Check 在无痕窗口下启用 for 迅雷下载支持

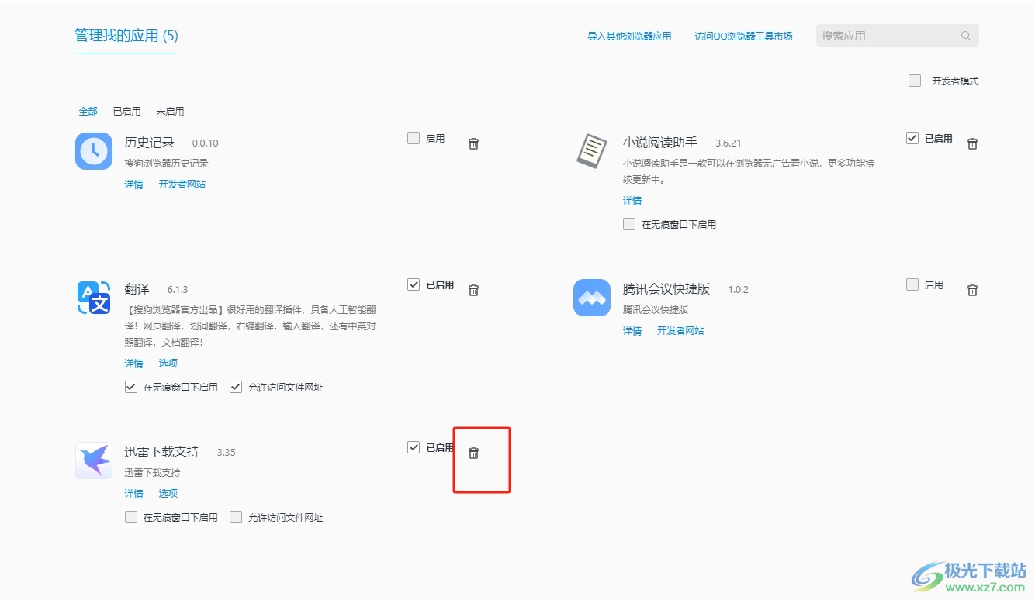(131, 517)
